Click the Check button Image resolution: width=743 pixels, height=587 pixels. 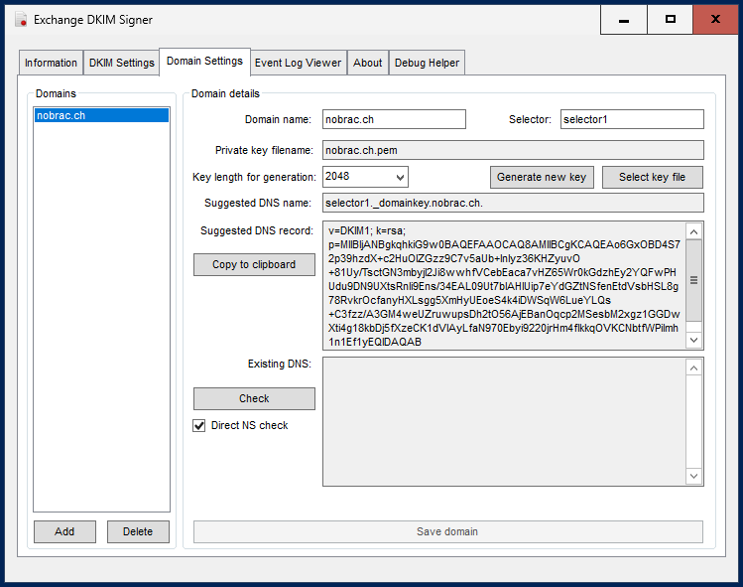tap(254, 398)
